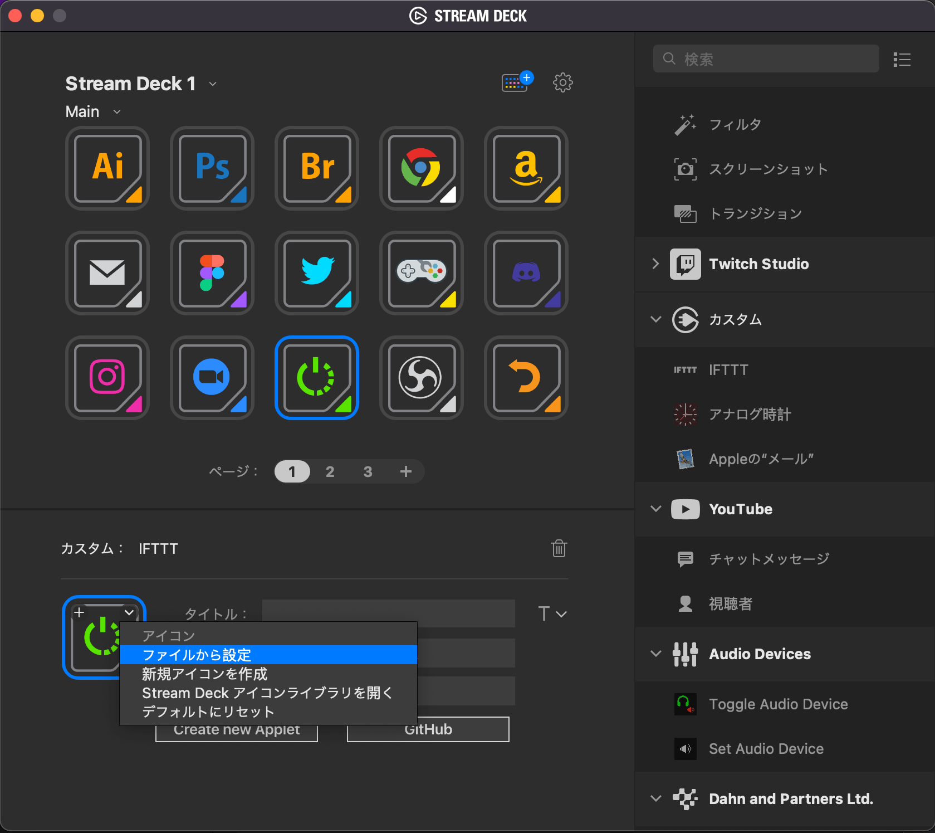Select the Twitter bird key
This screenshot has width=935, height=833.
(317, 273)
